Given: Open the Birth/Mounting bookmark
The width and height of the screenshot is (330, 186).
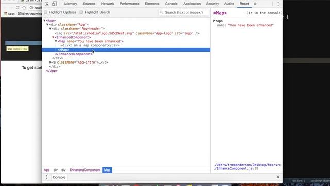Looking at the screenshot, I should pos(29,14).
